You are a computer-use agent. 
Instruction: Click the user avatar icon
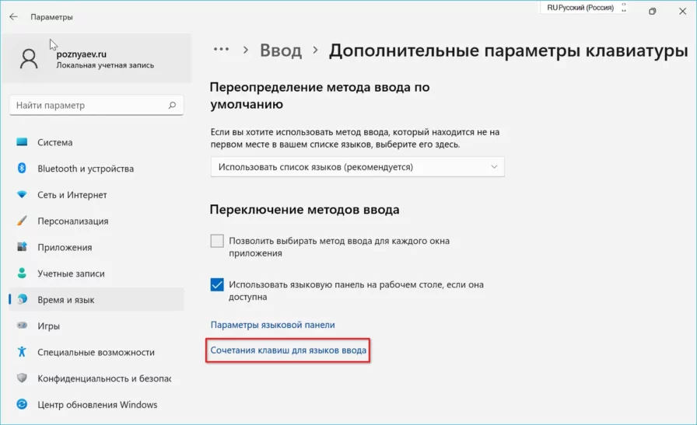click(x=29, y=58)
